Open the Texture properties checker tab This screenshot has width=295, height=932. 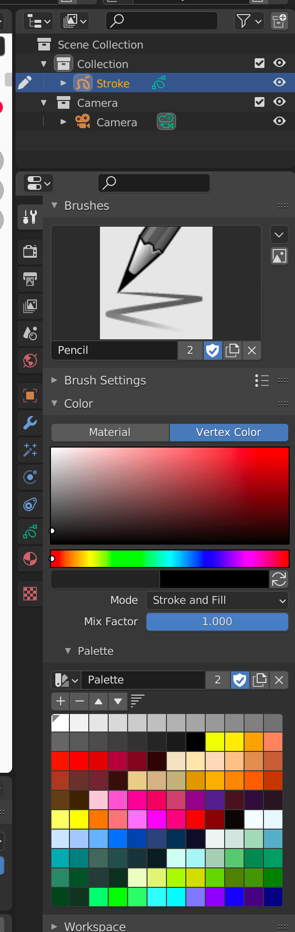[30, 594]
